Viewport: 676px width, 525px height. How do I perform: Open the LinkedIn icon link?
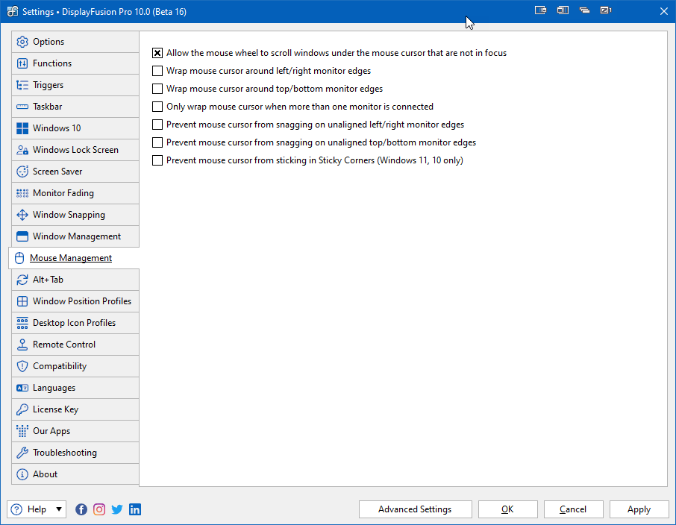click(x=135, y=509)
